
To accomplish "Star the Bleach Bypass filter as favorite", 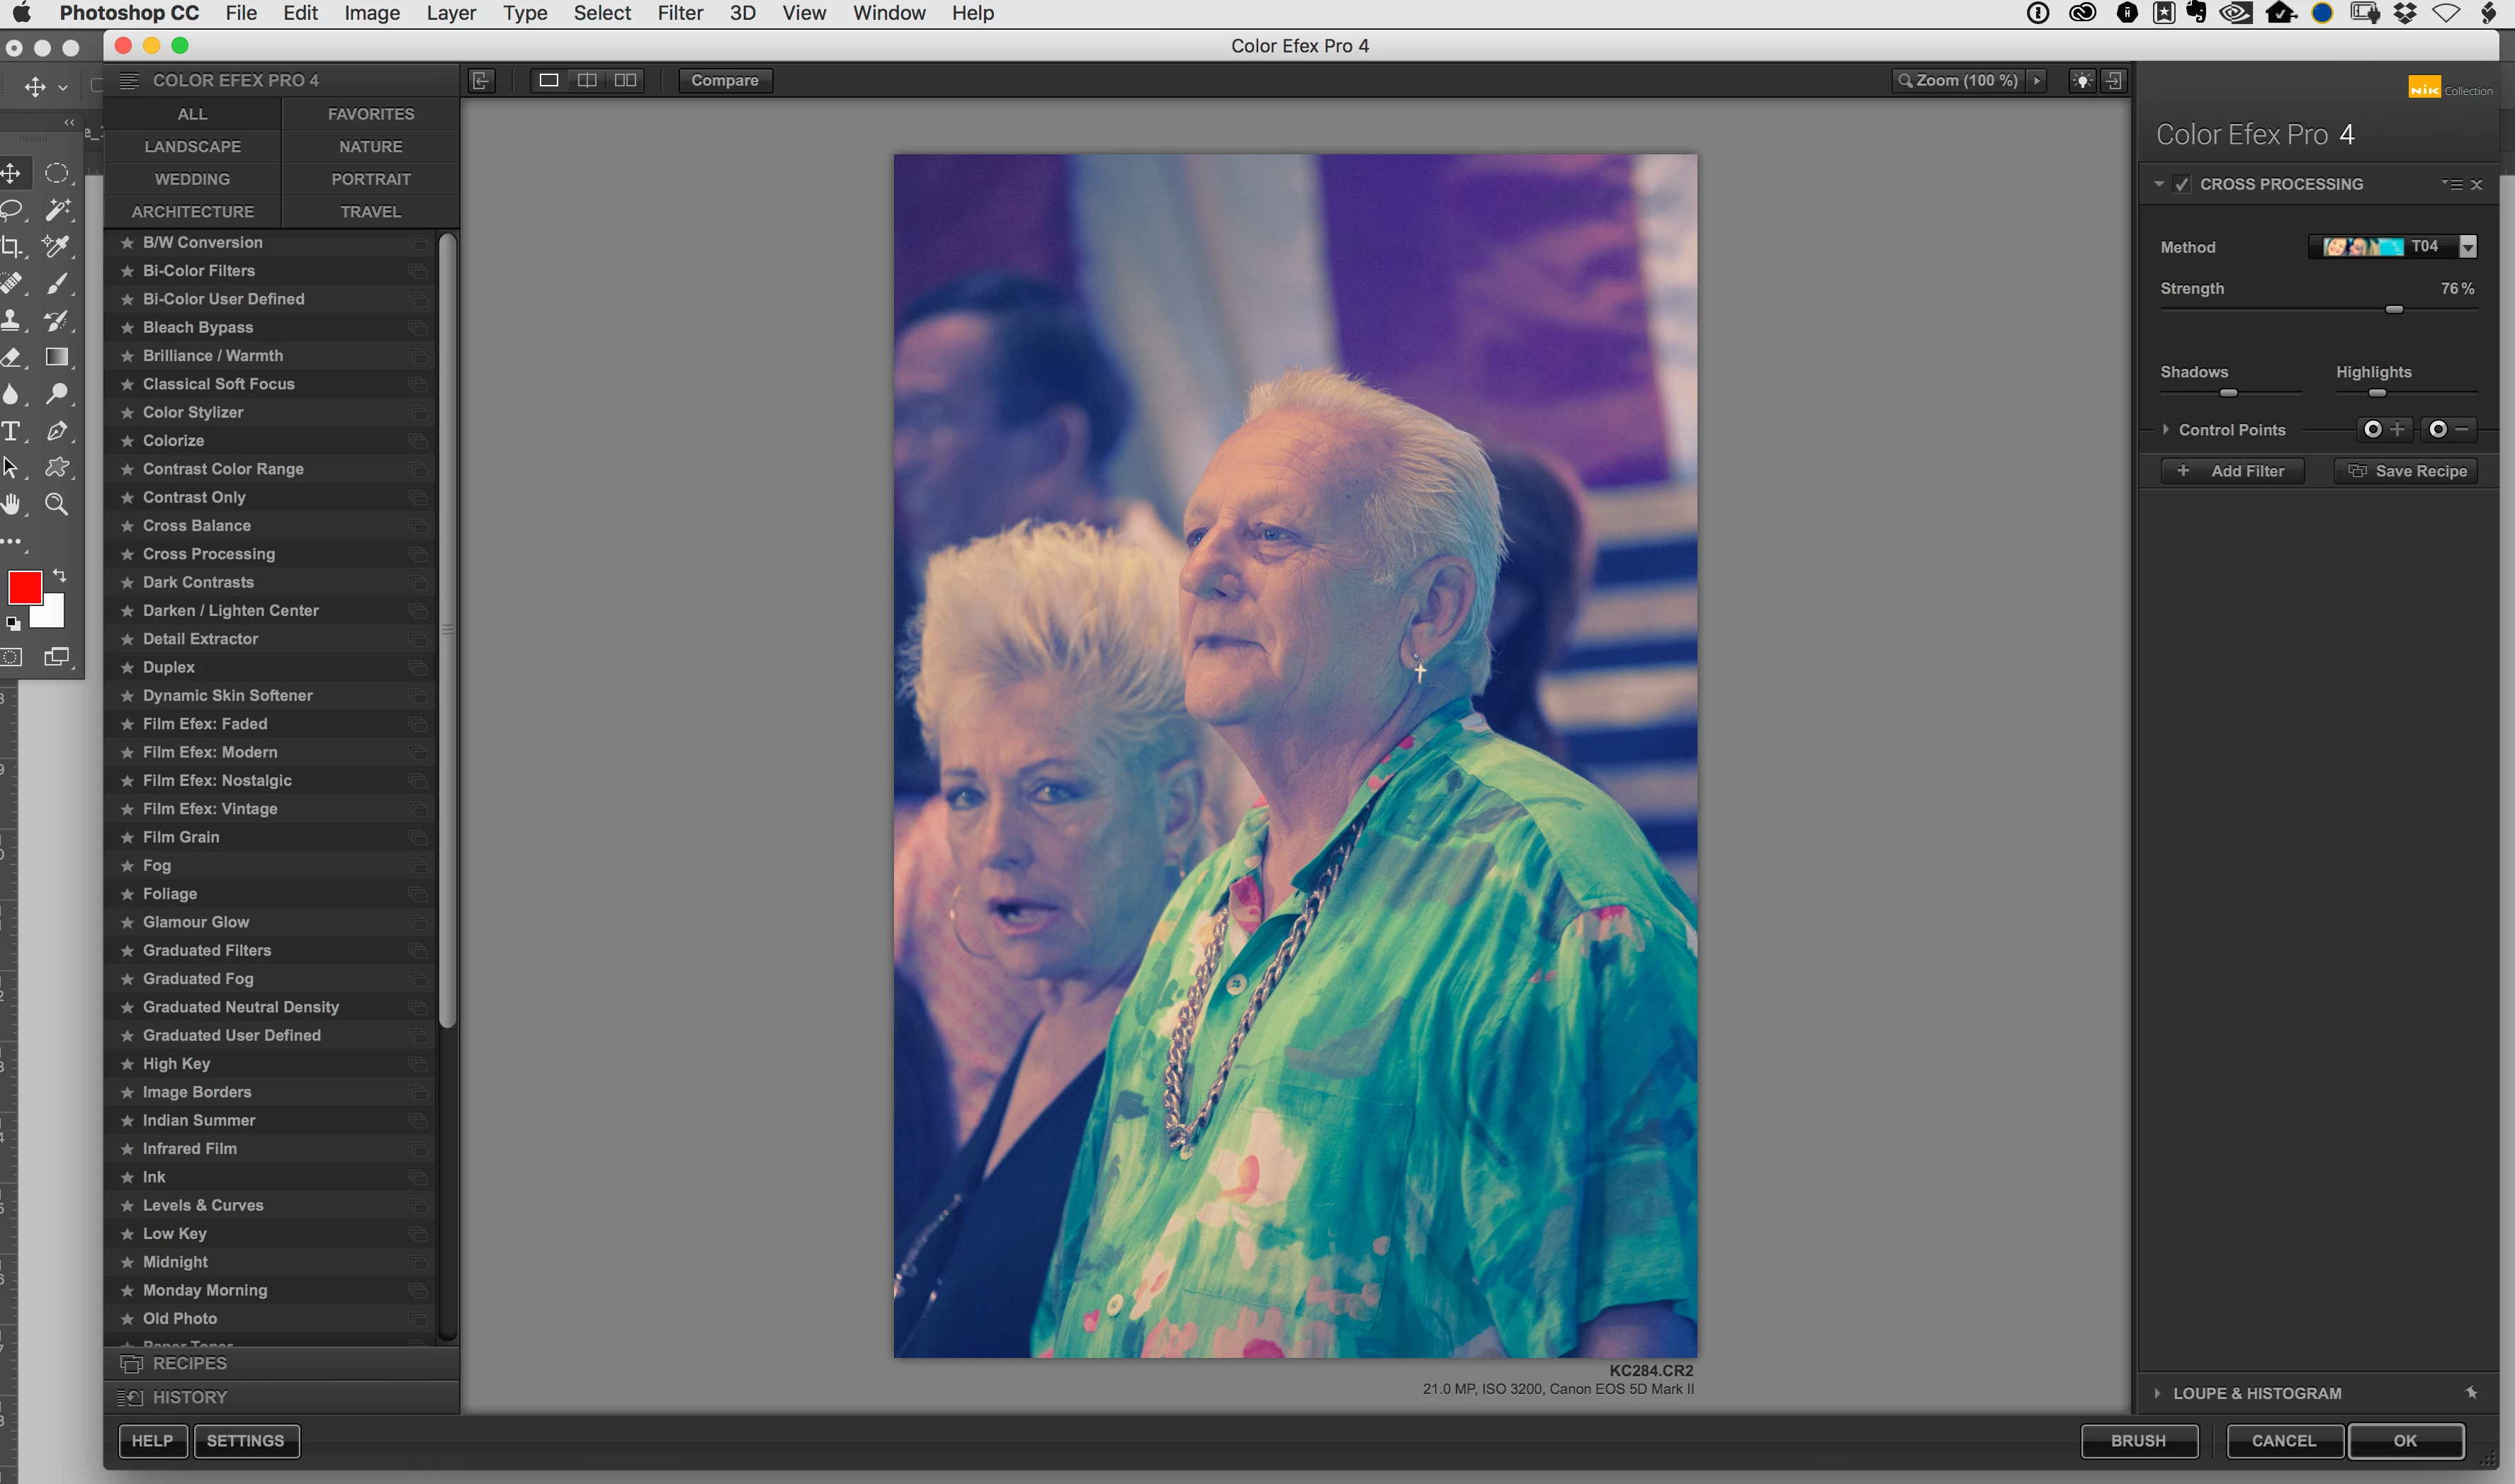I will pos(127,327).
